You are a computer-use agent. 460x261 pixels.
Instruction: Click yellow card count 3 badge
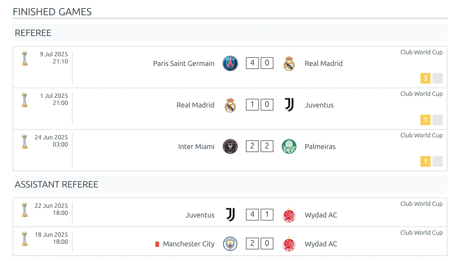[x=425, y=78]
